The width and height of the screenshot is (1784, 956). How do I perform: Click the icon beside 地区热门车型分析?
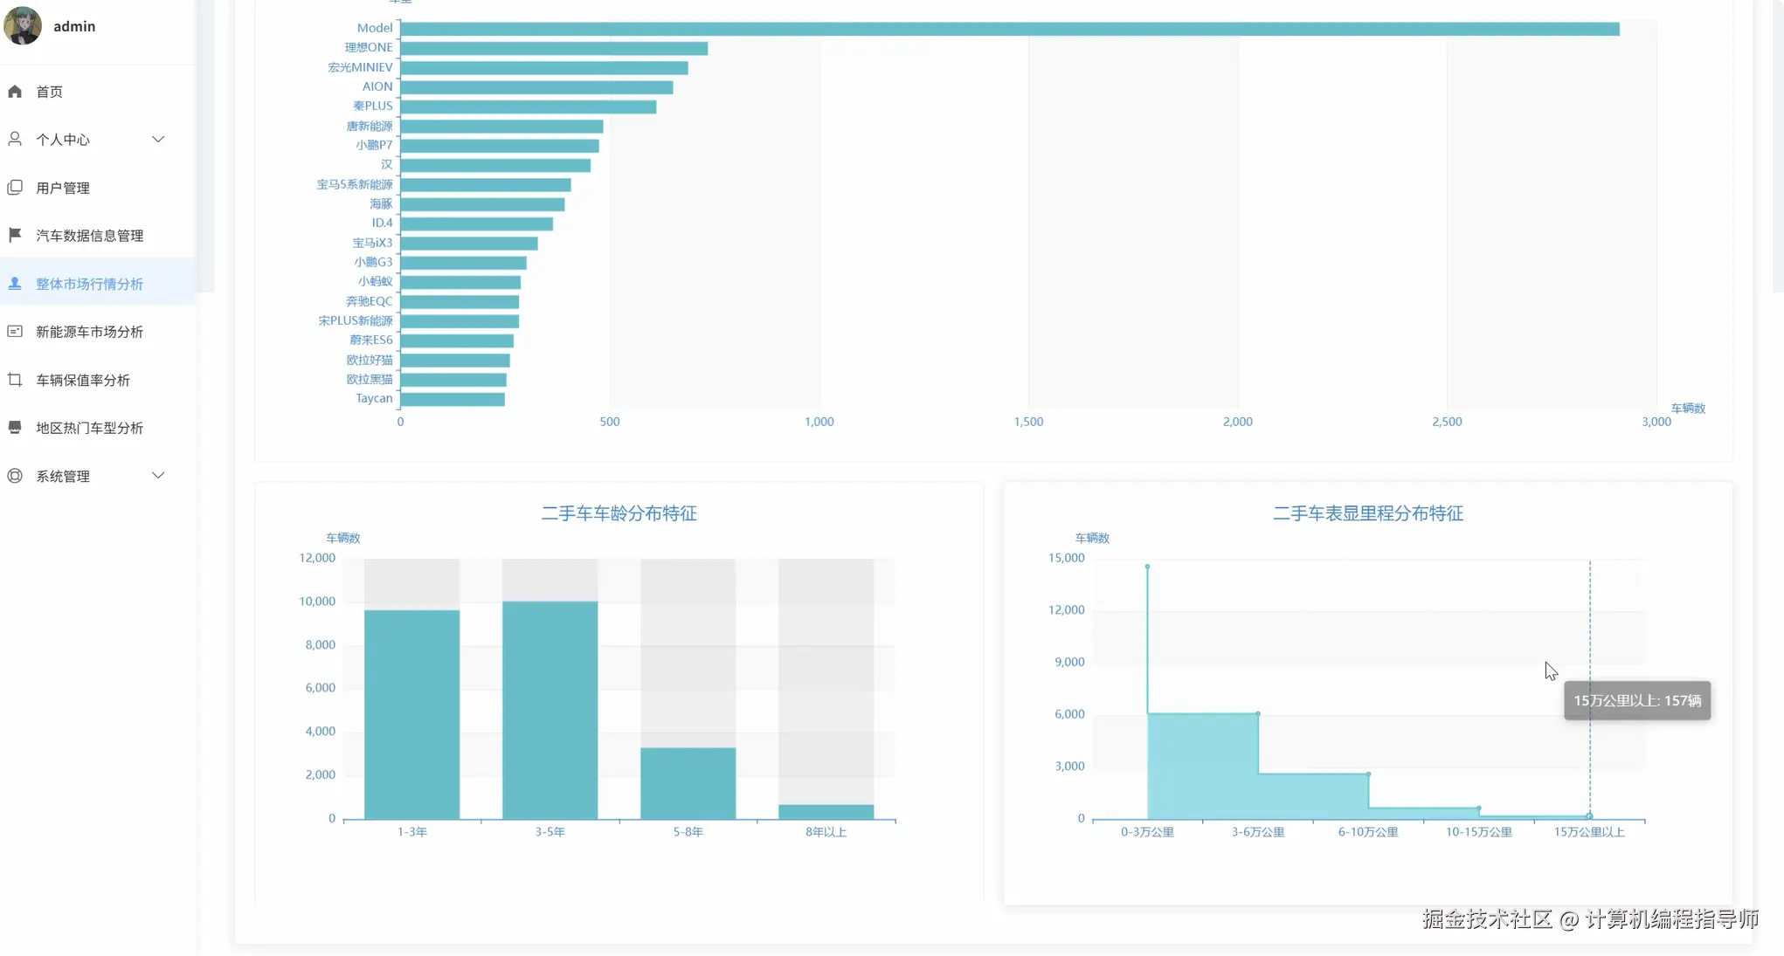click(x=15, y=427)
